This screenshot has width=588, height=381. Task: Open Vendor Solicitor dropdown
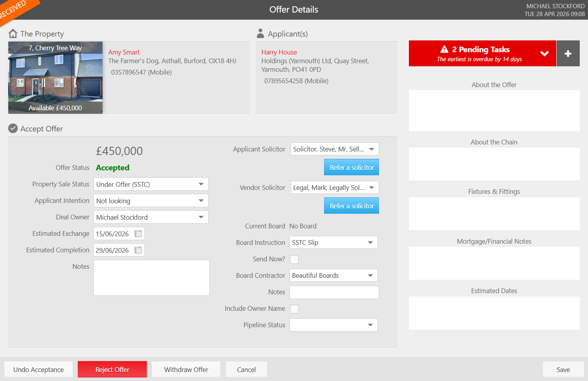tap(335, 188)
